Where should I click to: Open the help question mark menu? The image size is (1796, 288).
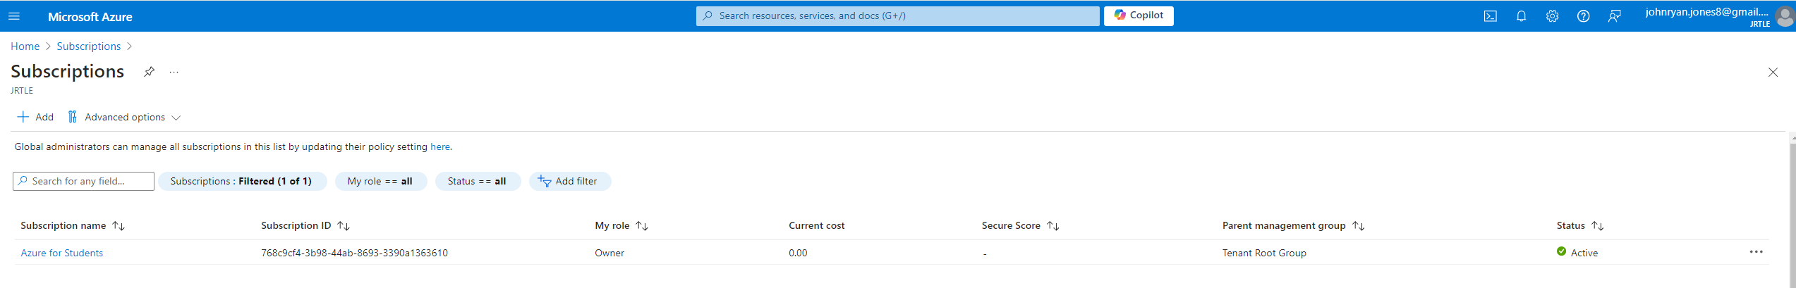coord(1583,16)
